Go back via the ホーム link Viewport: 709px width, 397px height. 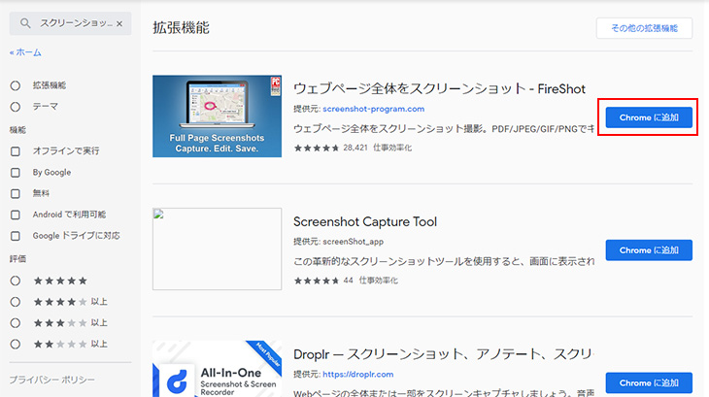pos(25,52)
